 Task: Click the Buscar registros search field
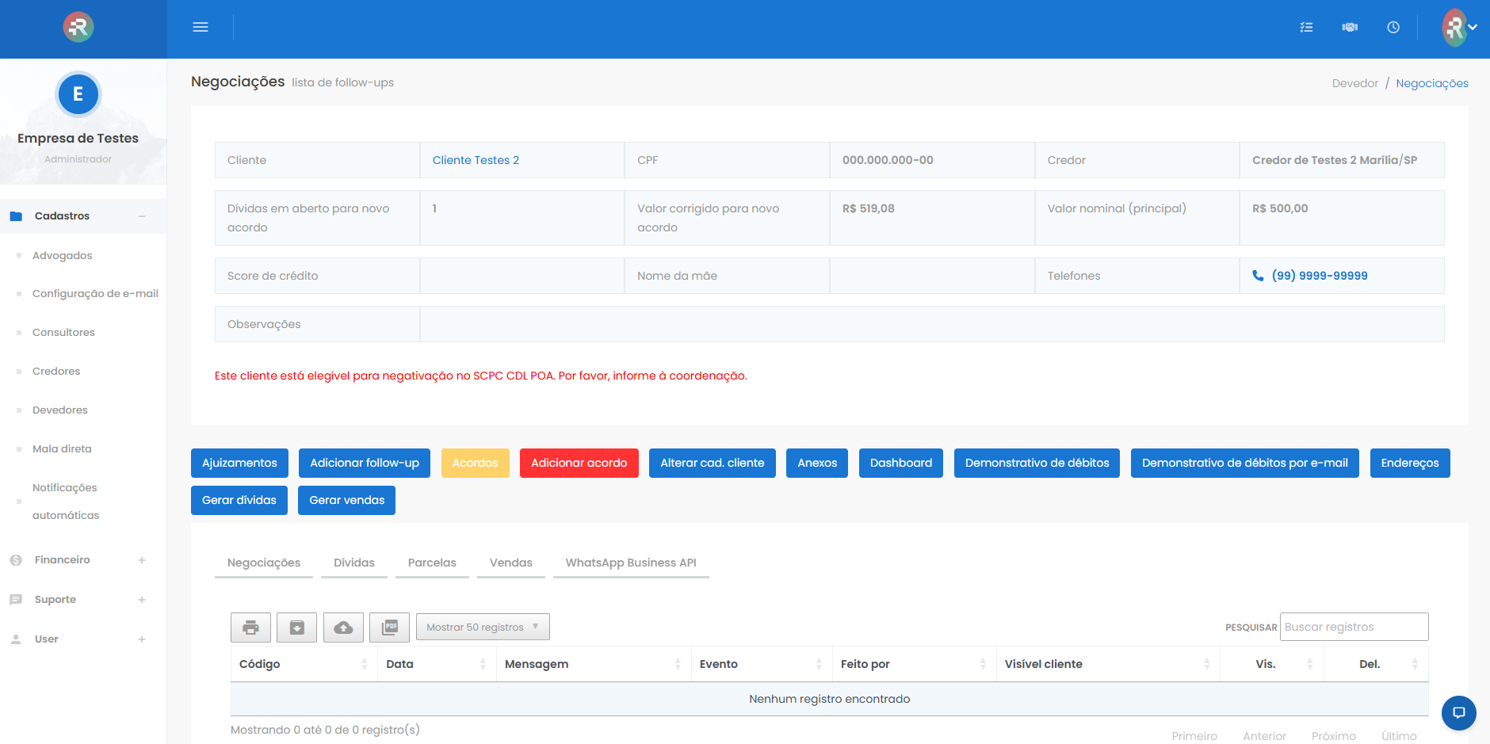click(1354, 628)
